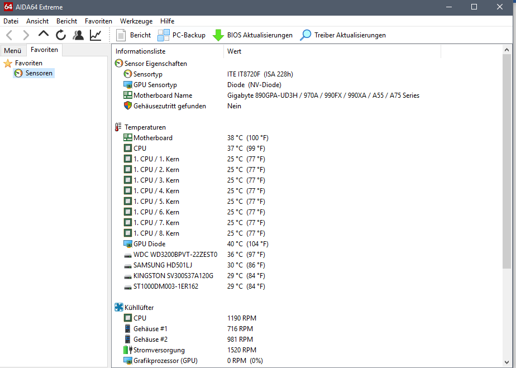This screenshot has height=368, width=516.
Task: Click the Bericht toolbar button label
Action: tap(140, 35)
